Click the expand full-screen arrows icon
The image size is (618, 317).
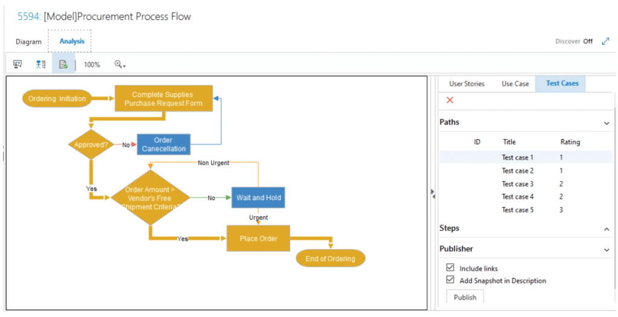point(606,41)
